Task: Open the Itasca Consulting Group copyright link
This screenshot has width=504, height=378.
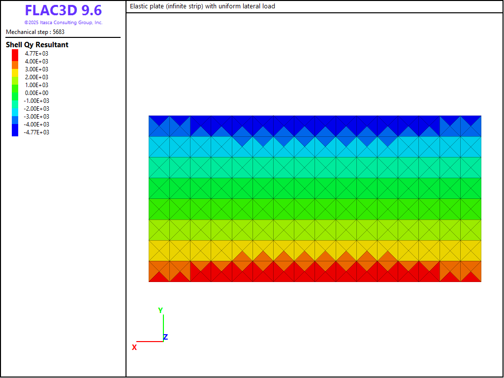Action: click(x=63, y=23)
